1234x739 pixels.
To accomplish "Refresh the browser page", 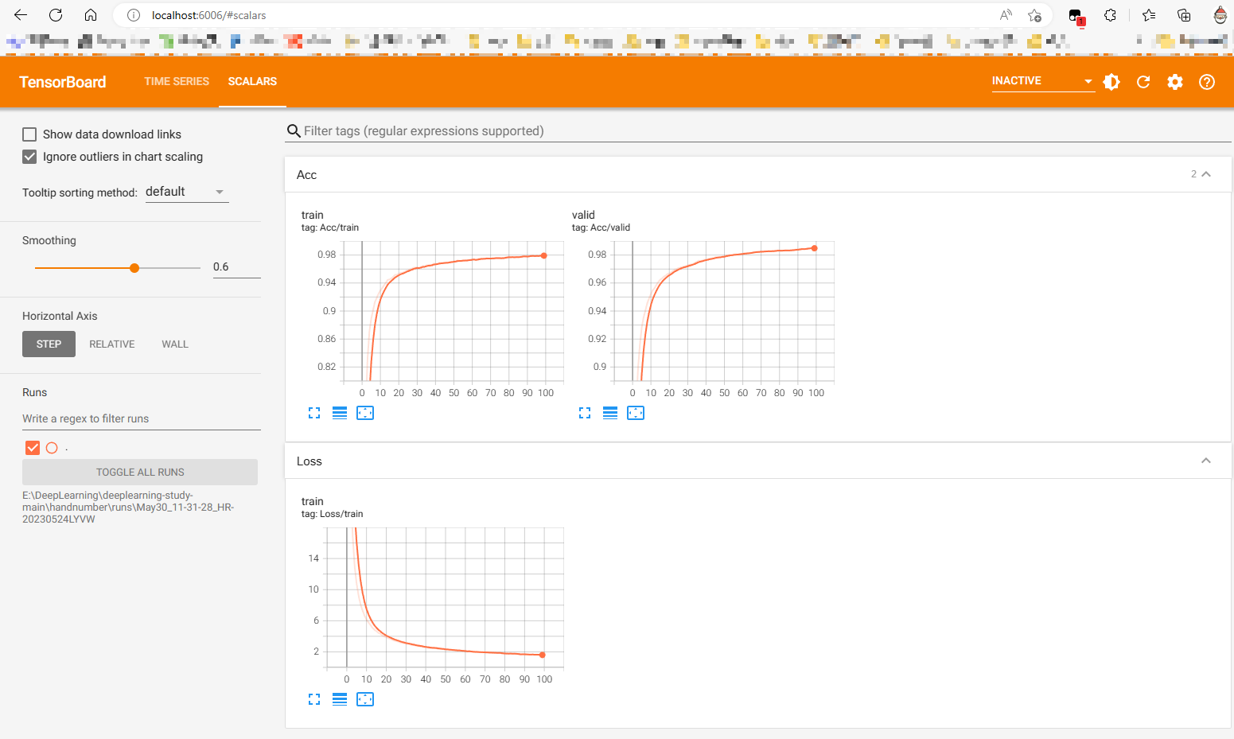I will point(56,15).
